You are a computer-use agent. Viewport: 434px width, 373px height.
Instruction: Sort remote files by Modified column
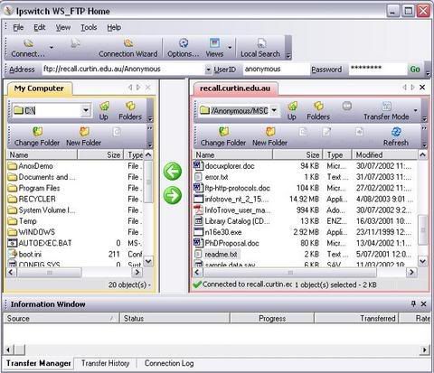pos(385,154)
